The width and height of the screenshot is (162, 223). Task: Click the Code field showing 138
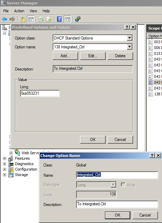(x=96, y=194)
